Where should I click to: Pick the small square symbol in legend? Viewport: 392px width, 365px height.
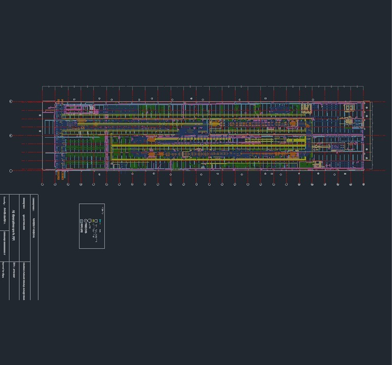96,221
